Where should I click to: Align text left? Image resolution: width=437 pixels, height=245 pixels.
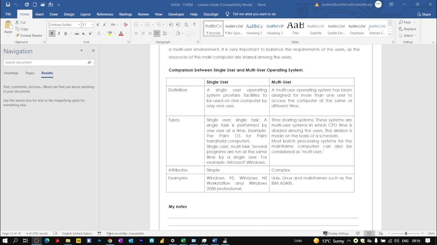point(136,33)
